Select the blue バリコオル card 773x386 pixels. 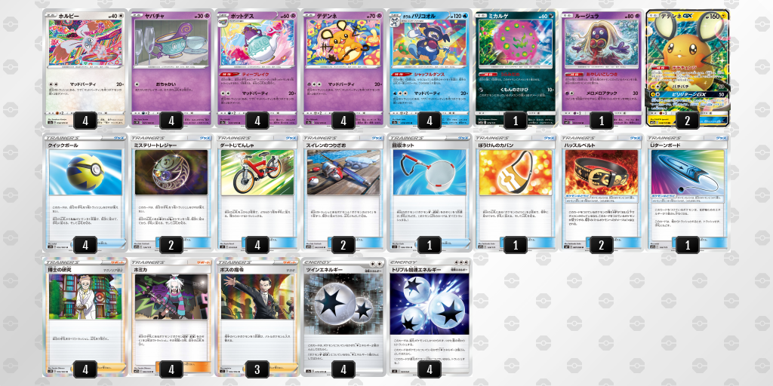pos(429,68)
